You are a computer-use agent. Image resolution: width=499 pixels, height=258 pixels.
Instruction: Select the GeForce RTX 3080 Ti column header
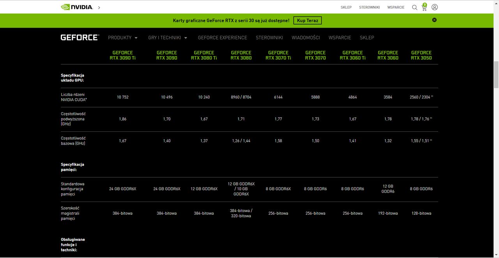pyautogui.click(x=204, y=55)
